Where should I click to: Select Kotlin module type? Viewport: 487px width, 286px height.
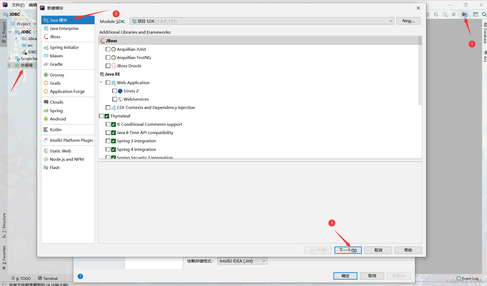click(x=68, y=130)
